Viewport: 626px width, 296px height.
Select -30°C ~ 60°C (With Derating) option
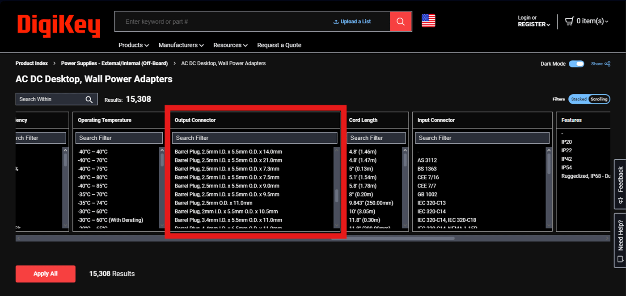tap(110, 220)
